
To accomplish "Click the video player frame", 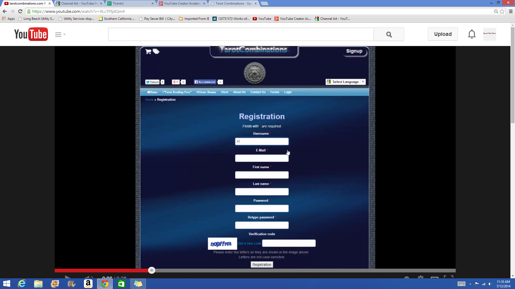I will pos(255,157).
